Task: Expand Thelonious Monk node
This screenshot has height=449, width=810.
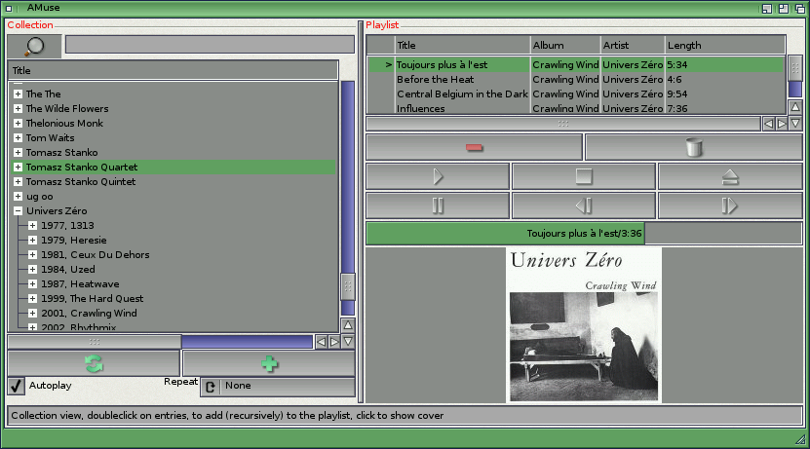Action: pos(19,123)
